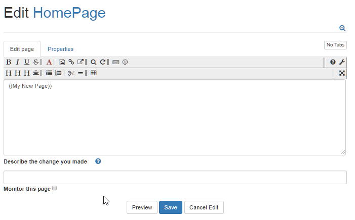
Task: Open the toolbar help question mark
Action: (x=333, y=62)
